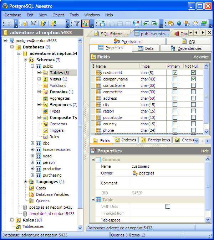Toggle Primary checkbox for contactname
This screenshot has height=240, width=214.
175,85
